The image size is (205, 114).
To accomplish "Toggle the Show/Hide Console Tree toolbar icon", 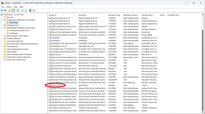I will point(13,10).
